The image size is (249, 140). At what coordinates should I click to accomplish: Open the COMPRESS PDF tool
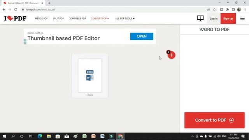point(77,19)
